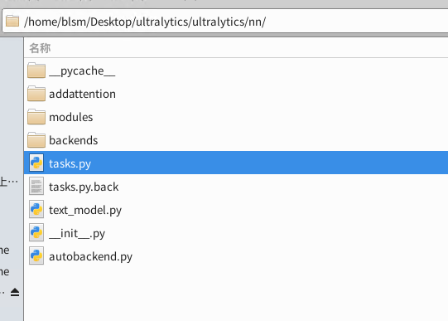Click the Python icon of tasks.py
The image size is (448, 321).
point(36,163)
